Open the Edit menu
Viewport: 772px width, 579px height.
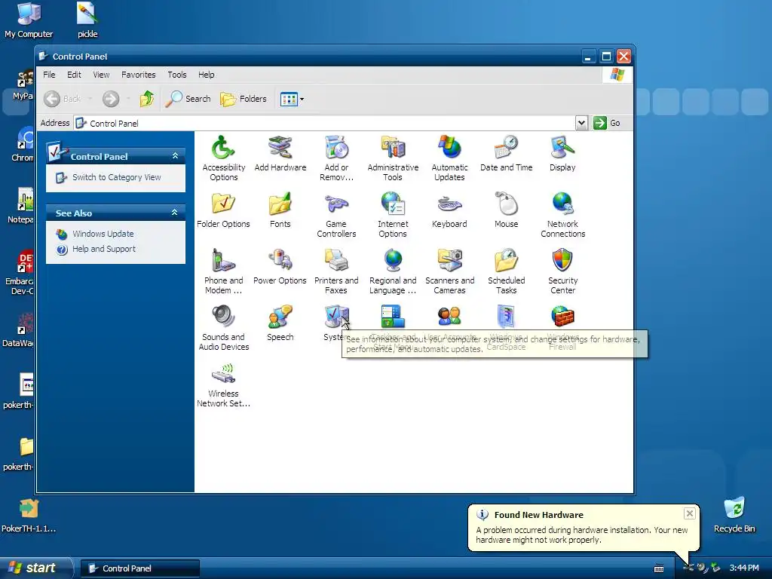point(74,75)
